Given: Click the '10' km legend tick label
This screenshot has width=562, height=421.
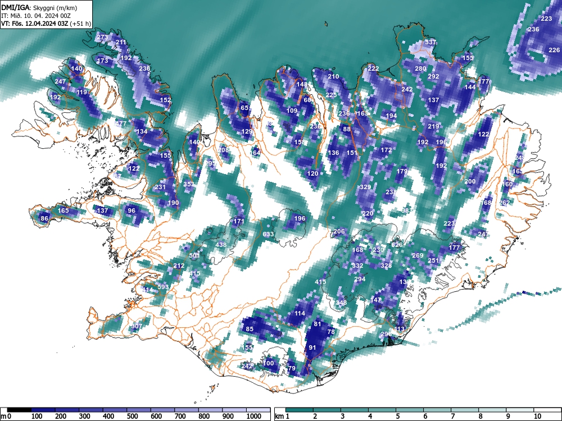Looking at the screenshot, I should [x=537, y=417].
